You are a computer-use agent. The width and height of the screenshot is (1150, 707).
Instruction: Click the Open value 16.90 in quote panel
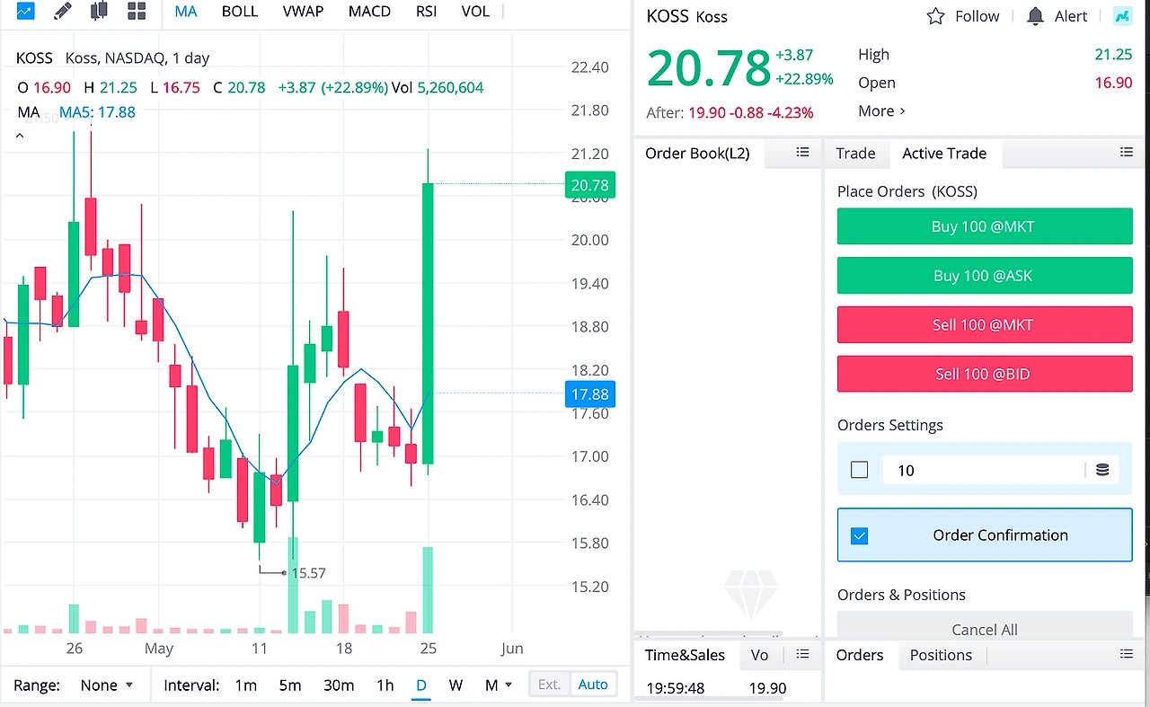click(x=1113, y=83)
